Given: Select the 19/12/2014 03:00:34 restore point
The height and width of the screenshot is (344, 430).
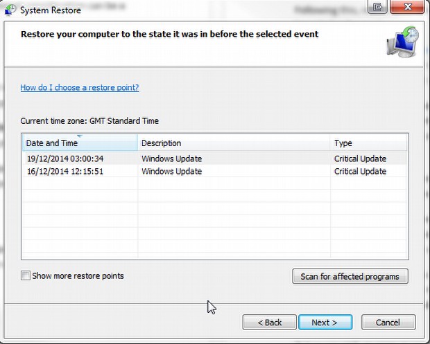Looking at the screenshot, I should (x=65, y=159).
